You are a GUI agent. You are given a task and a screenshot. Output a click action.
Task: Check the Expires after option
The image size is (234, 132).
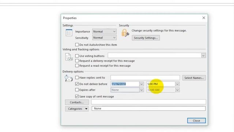77,90
